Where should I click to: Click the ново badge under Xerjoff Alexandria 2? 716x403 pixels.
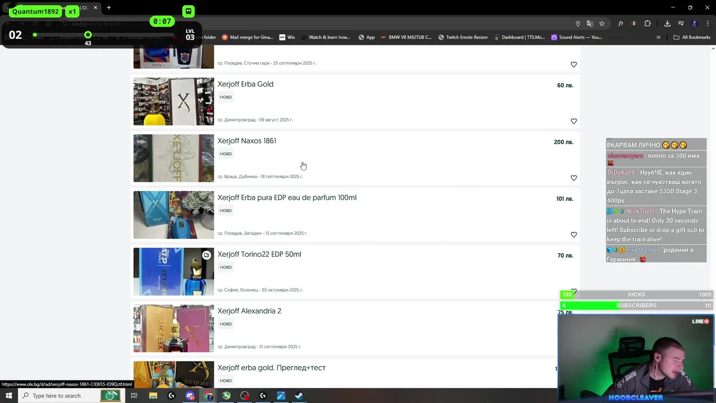point(225,324)
